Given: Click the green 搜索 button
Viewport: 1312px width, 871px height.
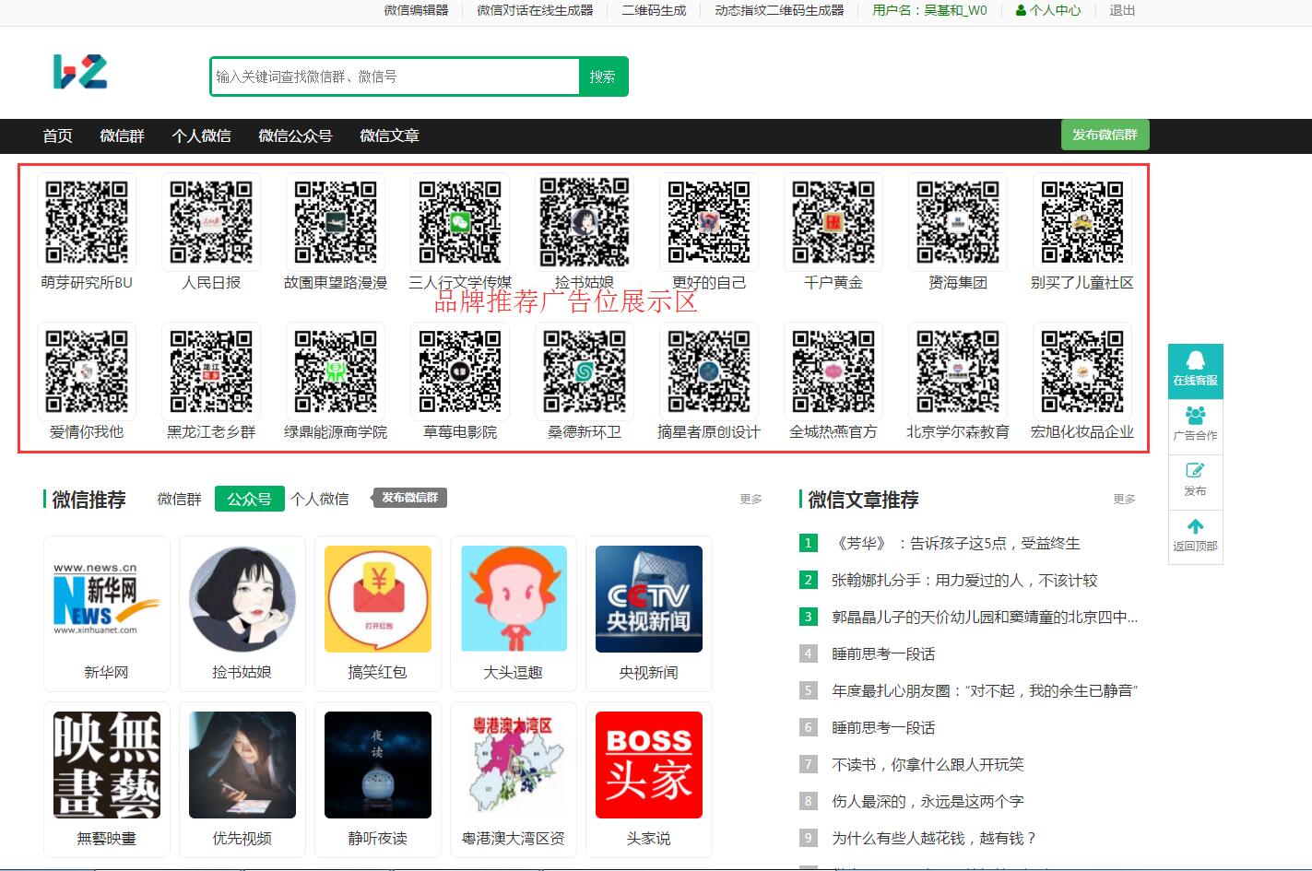Looking at the screenshot, I should [x=603, y=77].
